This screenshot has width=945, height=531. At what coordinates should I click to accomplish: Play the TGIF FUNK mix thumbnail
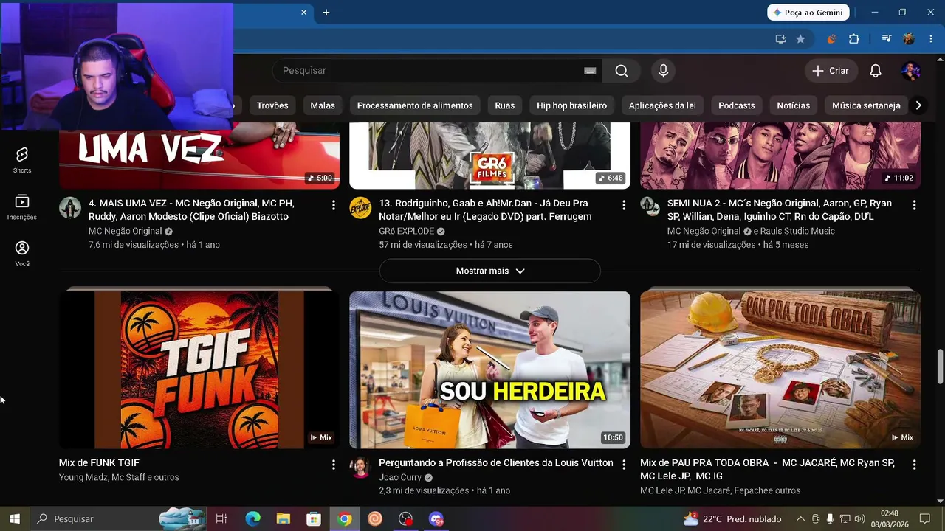point(199,369)
